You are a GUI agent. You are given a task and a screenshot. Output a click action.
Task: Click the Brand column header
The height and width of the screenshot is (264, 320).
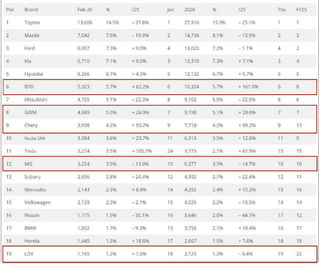tap(31, 9)
